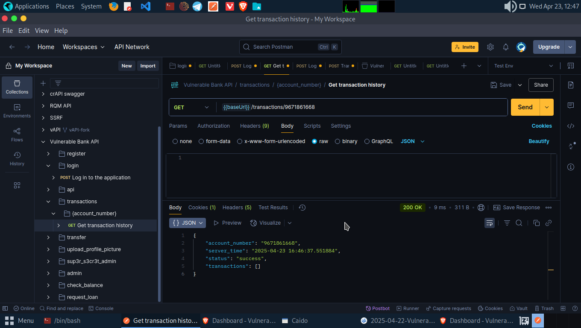This screenshot has height=328, width=581.
Task: Expand the crAPI swagger collection
Action: (43, 94)
